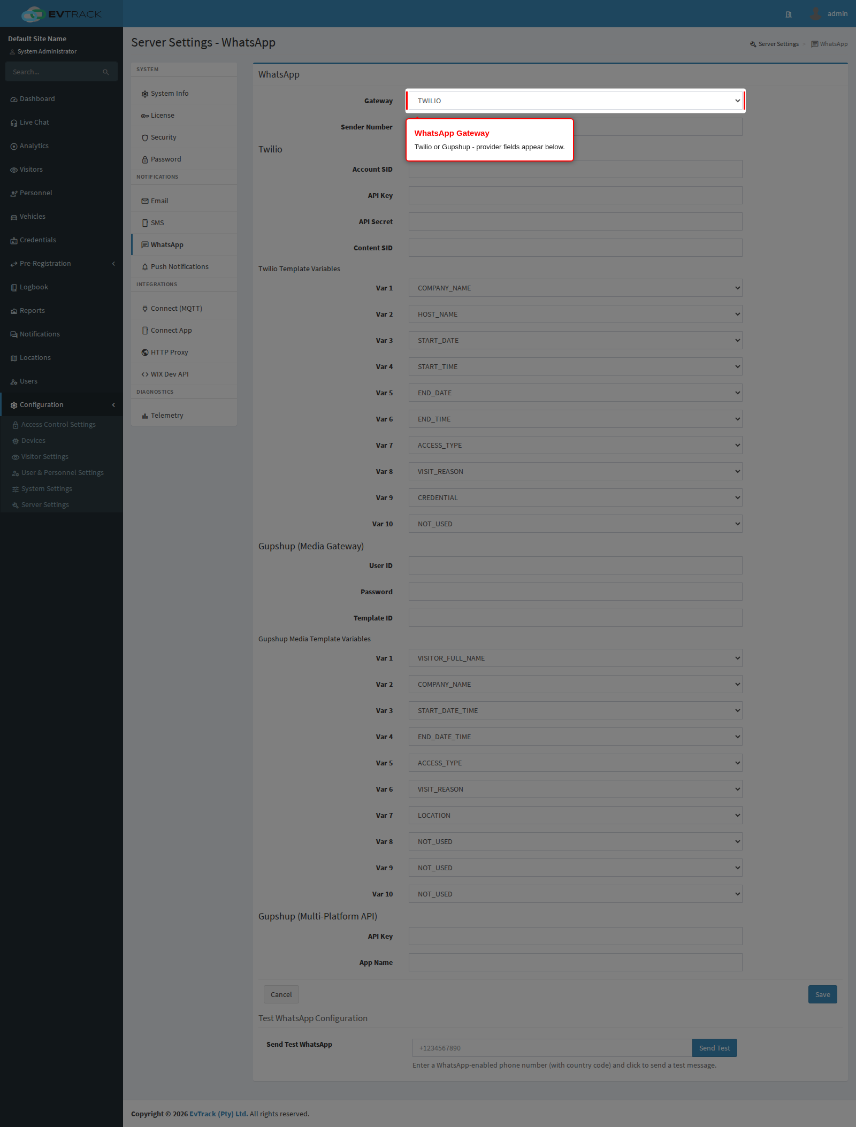
Task: Open Gupshup Var 3 START_DATE_TIME dropdown
Action: [x=576, y=710]
